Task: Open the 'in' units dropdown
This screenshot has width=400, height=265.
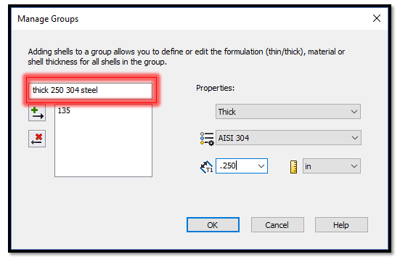Action: [x=332, y=166]
